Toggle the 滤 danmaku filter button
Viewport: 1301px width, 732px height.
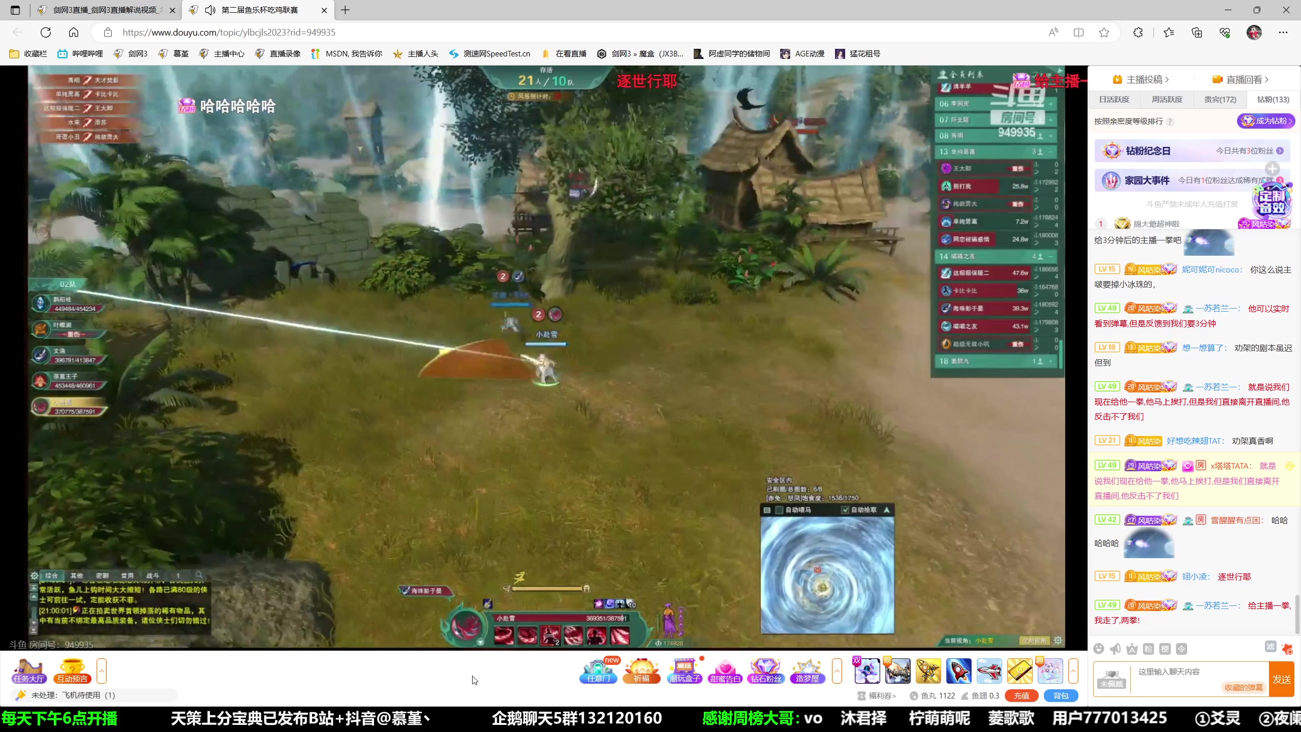coord(1271,647)
